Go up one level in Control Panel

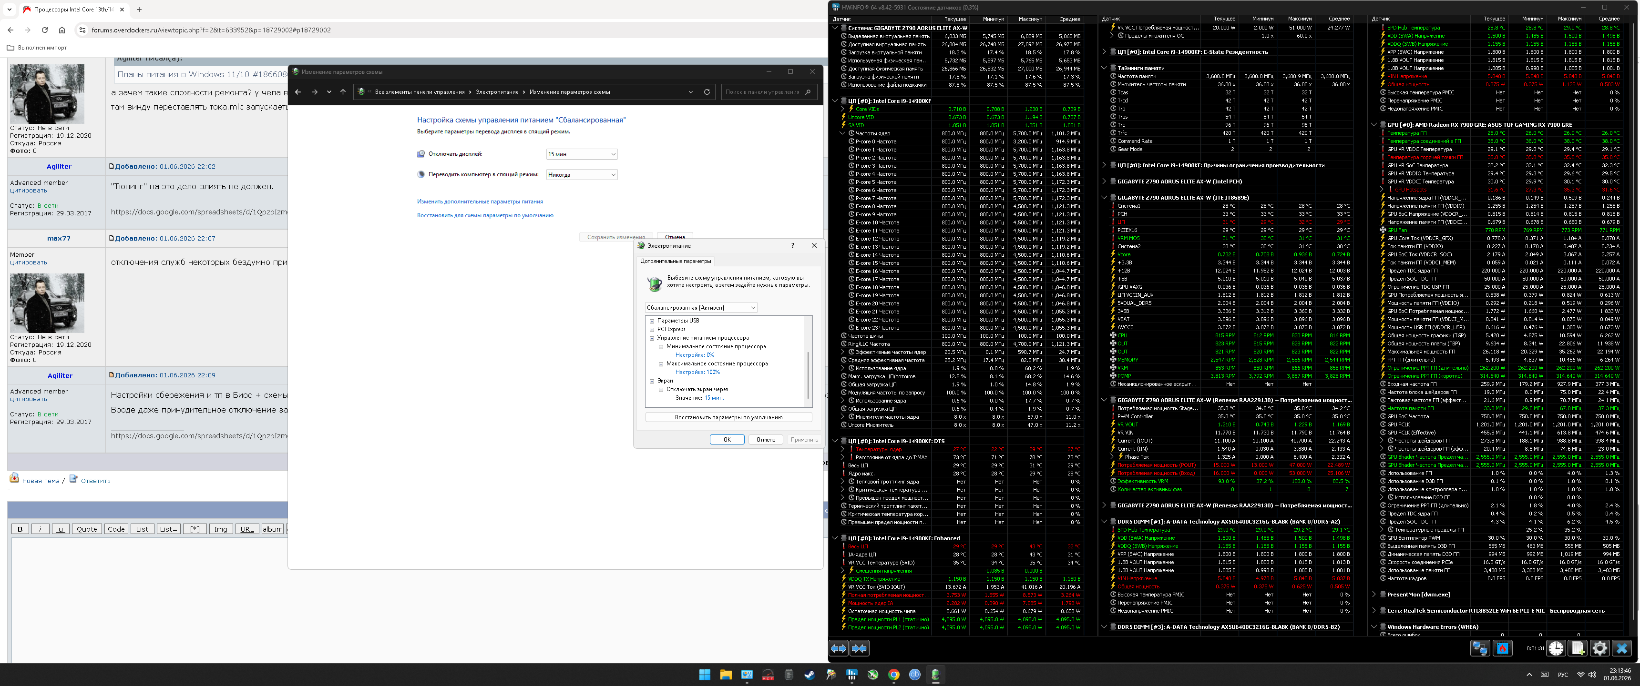coord(343,91)
